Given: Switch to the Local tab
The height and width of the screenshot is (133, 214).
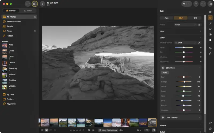Looking at the screenshot, I should [28, 11].
